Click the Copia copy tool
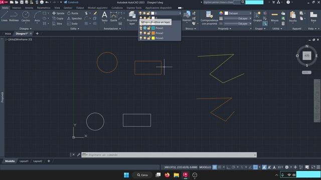This screenshot has width=321, height=180. (x=58, y=18)
